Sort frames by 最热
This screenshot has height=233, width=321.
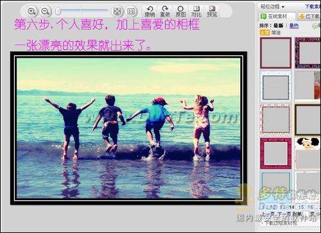[294, 26]
